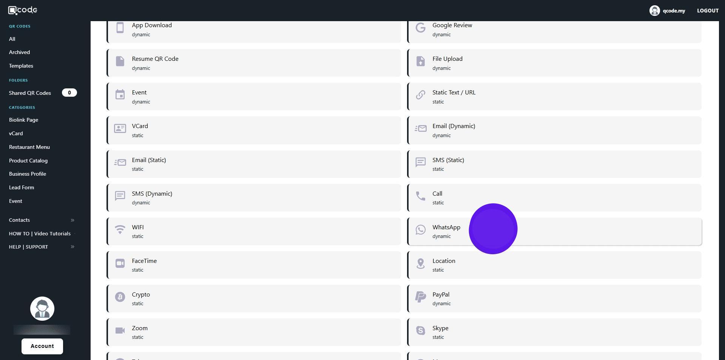Choose Google Review QR type label

(452, 25)
